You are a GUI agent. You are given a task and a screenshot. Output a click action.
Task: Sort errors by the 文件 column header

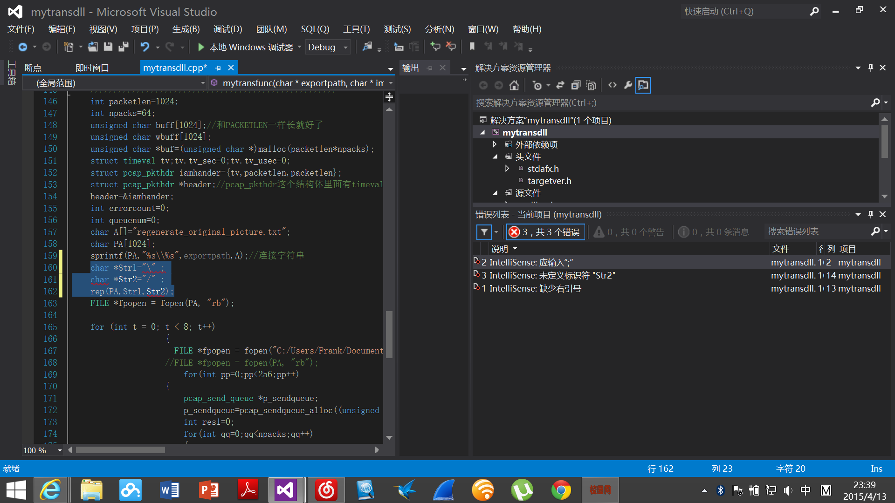coord(781,249)
